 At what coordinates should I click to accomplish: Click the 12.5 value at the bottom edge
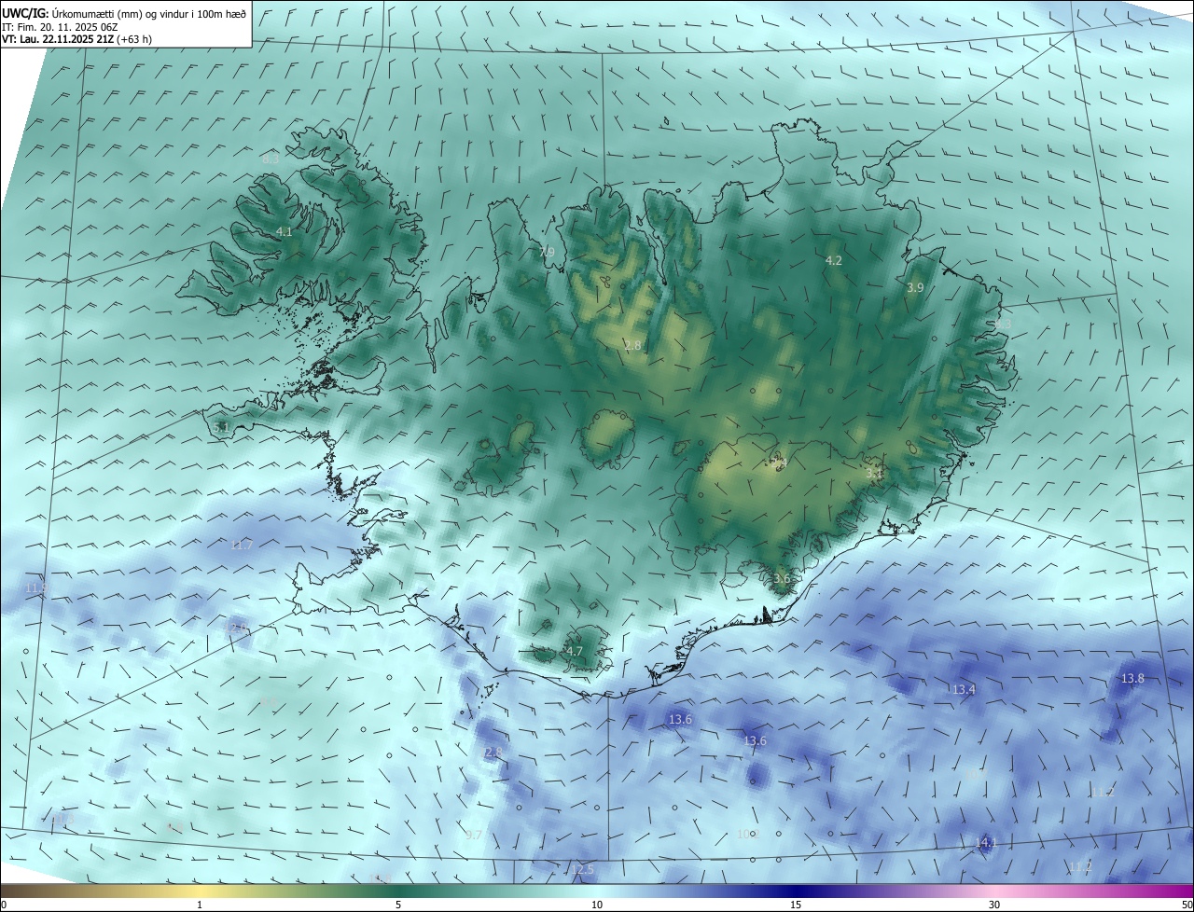point(582,870)
